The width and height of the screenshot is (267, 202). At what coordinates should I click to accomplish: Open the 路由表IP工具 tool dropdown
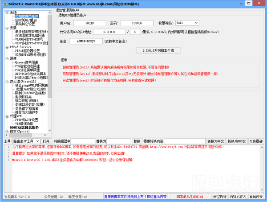coord(38,141)
